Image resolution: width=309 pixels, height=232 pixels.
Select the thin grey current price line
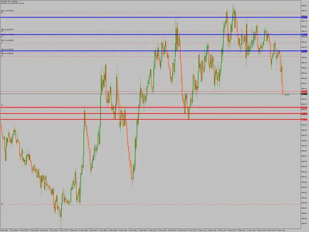click(x=151, y=94)
